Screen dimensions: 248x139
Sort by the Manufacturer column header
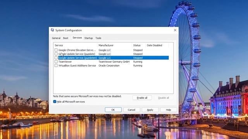click(x=115, y=45)
